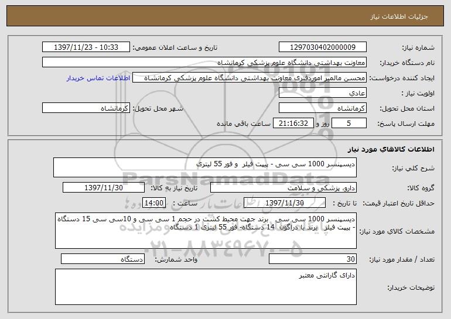Click the شهر محل تحویل field

(x=86, y=108)
